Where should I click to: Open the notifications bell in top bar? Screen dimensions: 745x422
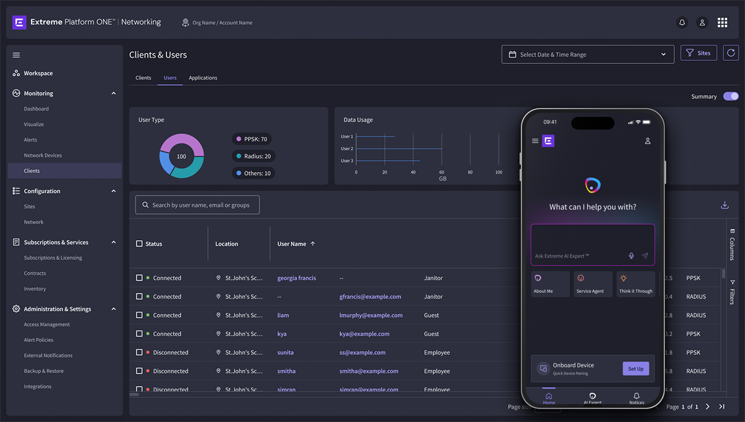(682, 22)
